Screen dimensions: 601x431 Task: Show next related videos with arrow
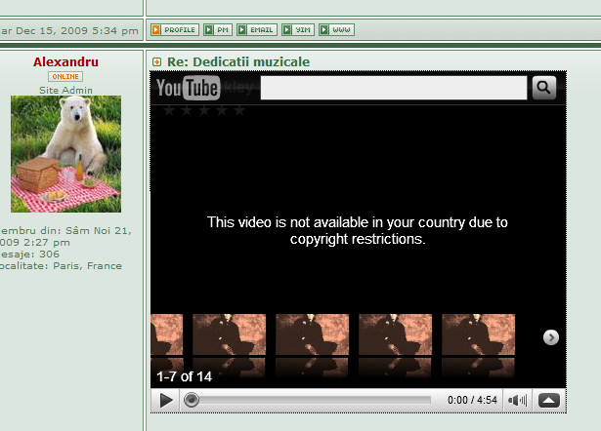coord(551,337)
